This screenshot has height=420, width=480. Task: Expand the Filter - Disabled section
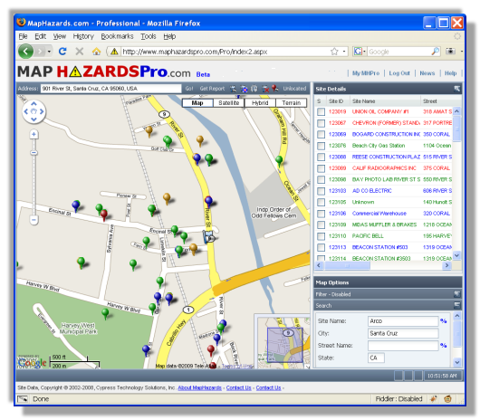(456, 294)
